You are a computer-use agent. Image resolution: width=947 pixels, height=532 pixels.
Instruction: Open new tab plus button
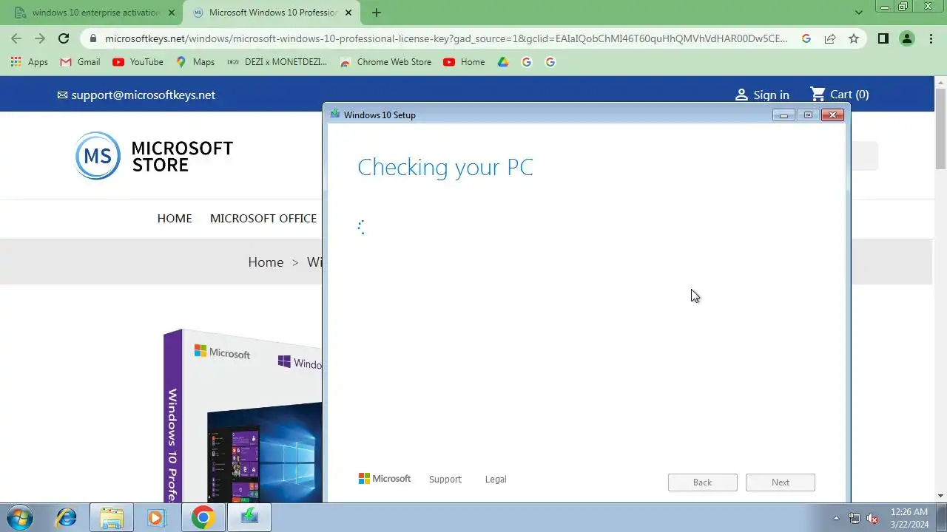pyautogui.click(x=377, y=13)
